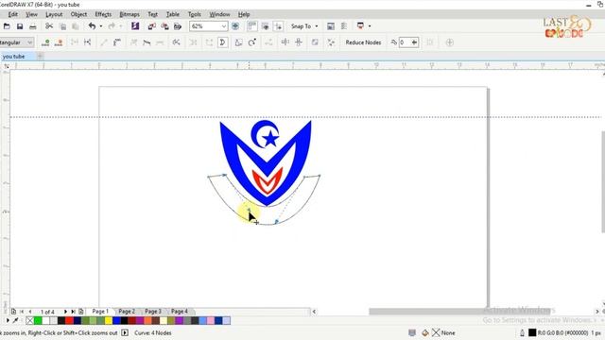This screenshot has height=340, width=605.
Task: Save the document with the floppy disk icon
Action: click(x=20, y=26)
